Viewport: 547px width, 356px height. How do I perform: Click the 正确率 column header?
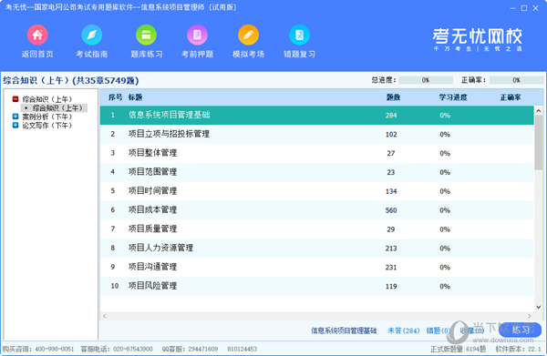511,97
